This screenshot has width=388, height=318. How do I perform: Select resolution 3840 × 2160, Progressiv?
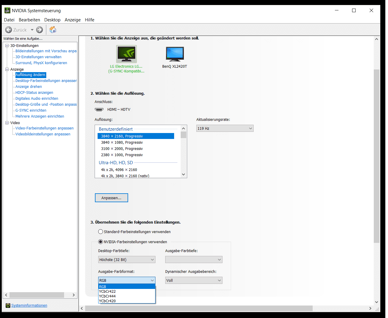pos(136,136)
